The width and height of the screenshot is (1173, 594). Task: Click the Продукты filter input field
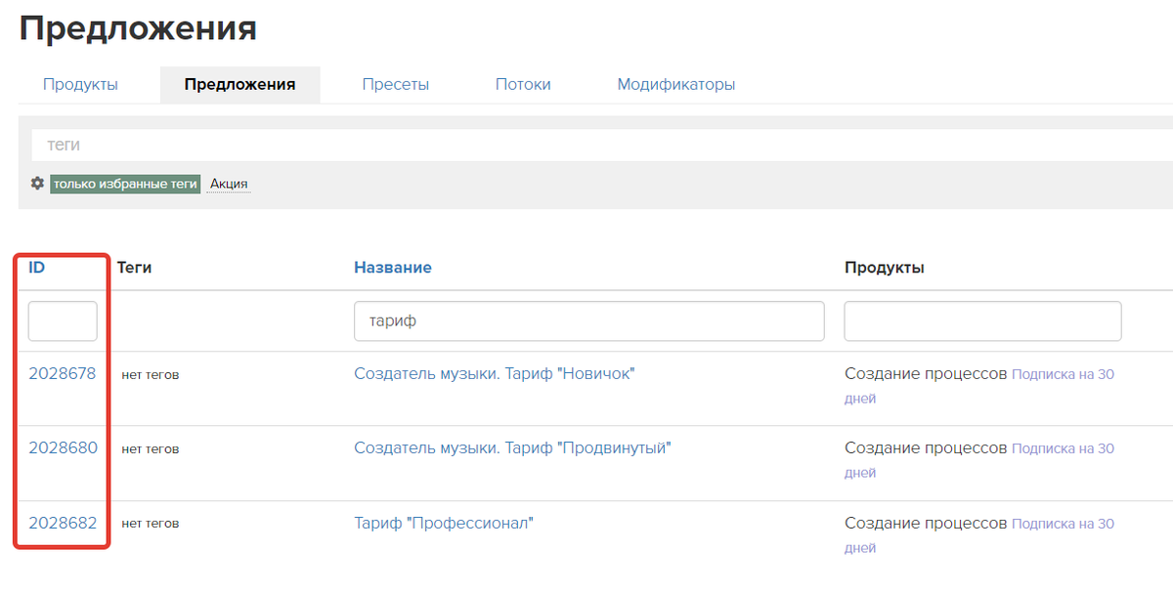click(982, 320)
